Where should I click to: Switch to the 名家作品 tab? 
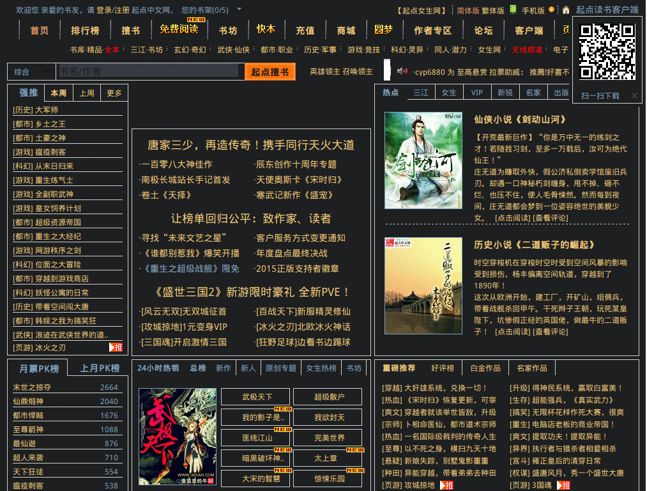532,368
